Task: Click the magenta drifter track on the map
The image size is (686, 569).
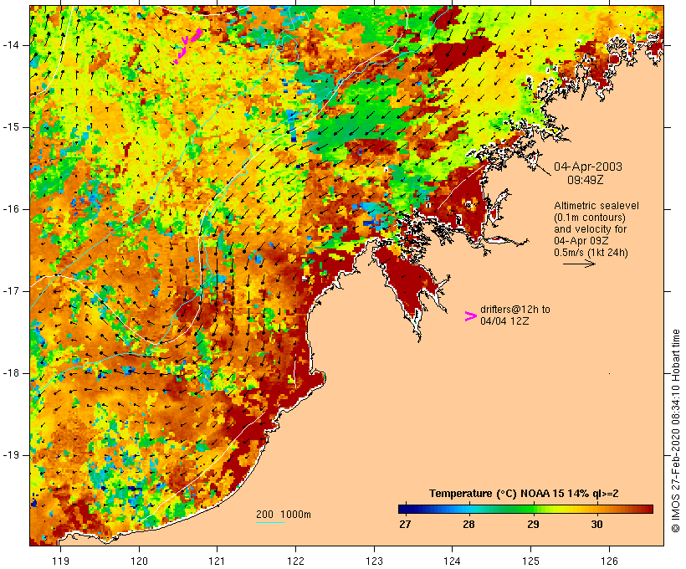Action: click(187, 46)
